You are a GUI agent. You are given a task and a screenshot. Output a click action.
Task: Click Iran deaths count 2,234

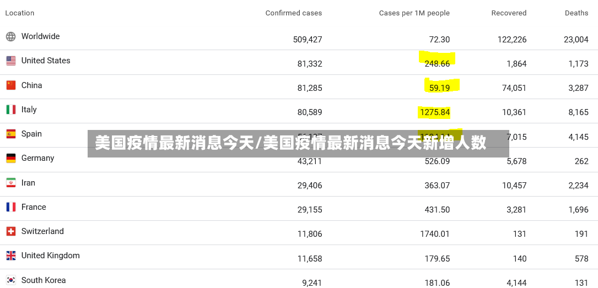click(x=578, y=186)
